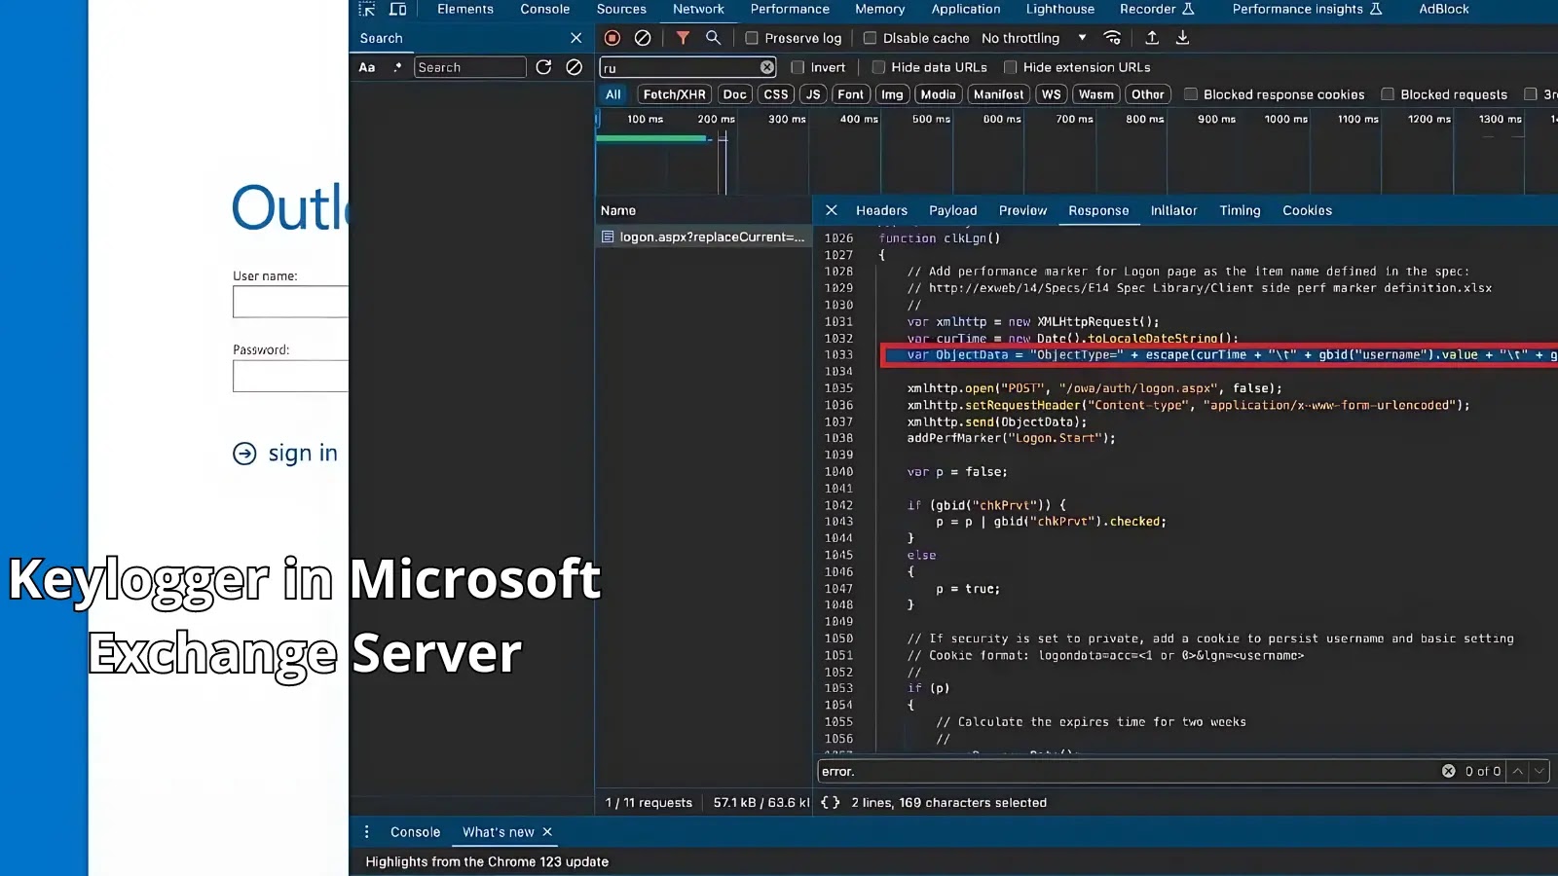Viewport: 1558px width, 876px height.
Task: Select logon.aspx request row
Action: 704,237
